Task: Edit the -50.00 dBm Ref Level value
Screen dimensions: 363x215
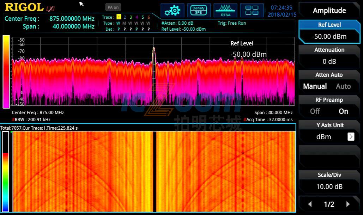Action: coord(329,37)
